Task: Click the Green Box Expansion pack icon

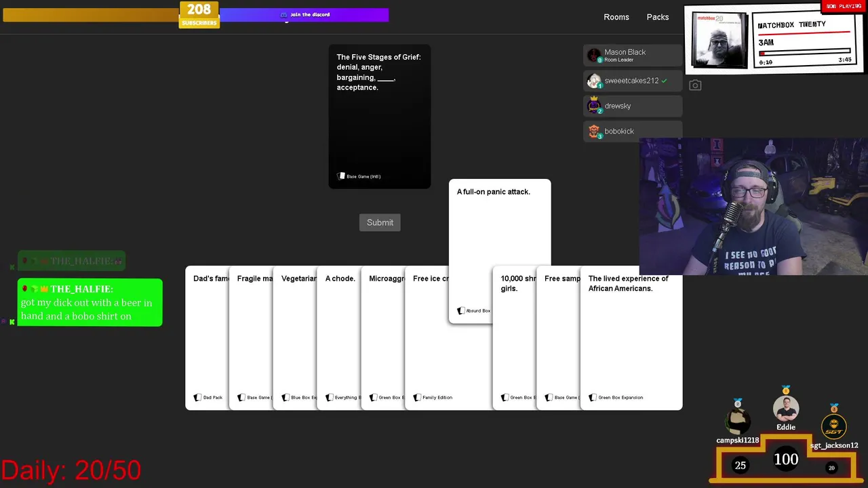Action: pyautogui.click(x=593, y=397)
